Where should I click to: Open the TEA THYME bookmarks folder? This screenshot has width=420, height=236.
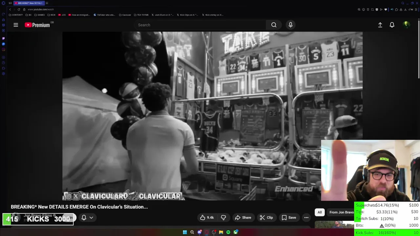tap(141, 15)
